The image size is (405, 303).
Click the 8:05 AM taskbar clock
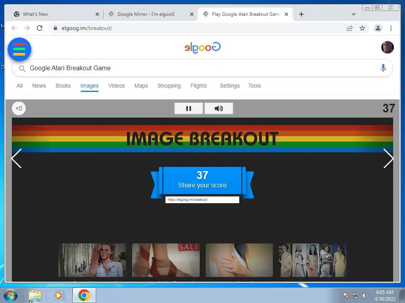click(x=385, y=296)
